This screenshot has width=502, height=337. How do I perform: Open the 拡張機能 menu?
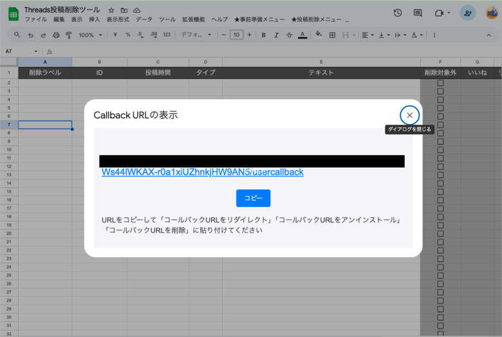click(193, 19)
